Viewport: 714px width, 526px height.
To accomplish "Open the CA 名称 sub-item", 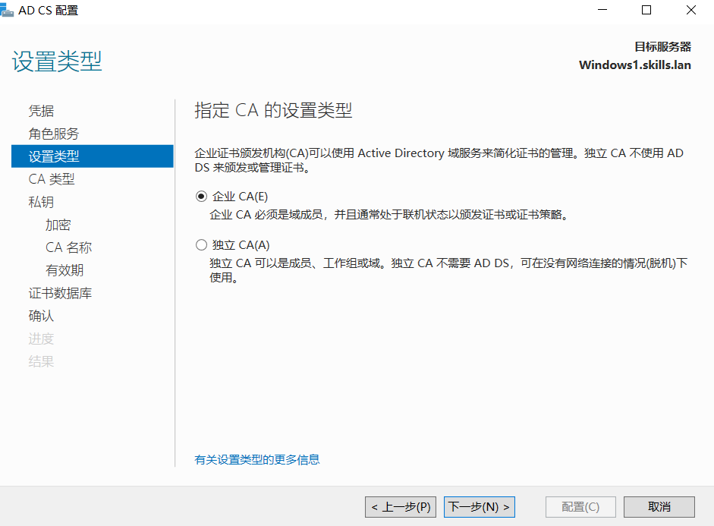I will coord(68,247).
